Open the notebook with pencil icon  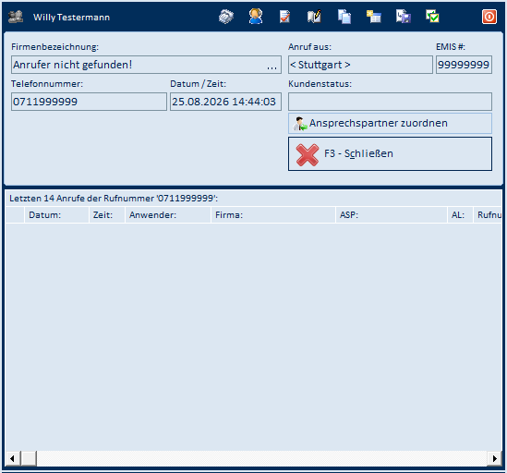coord(314,17)
